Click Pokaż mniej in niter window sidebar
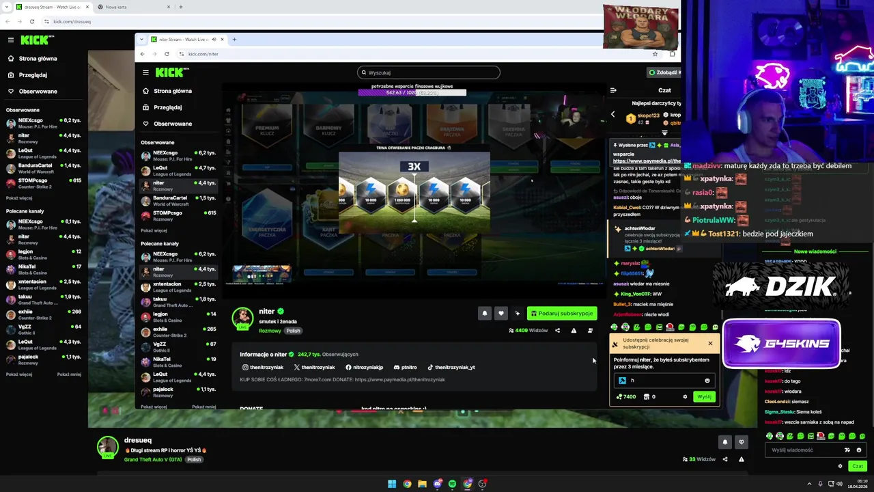Image resolution: width=874 pixels, height=492 pixels. (x=203, y=407)
